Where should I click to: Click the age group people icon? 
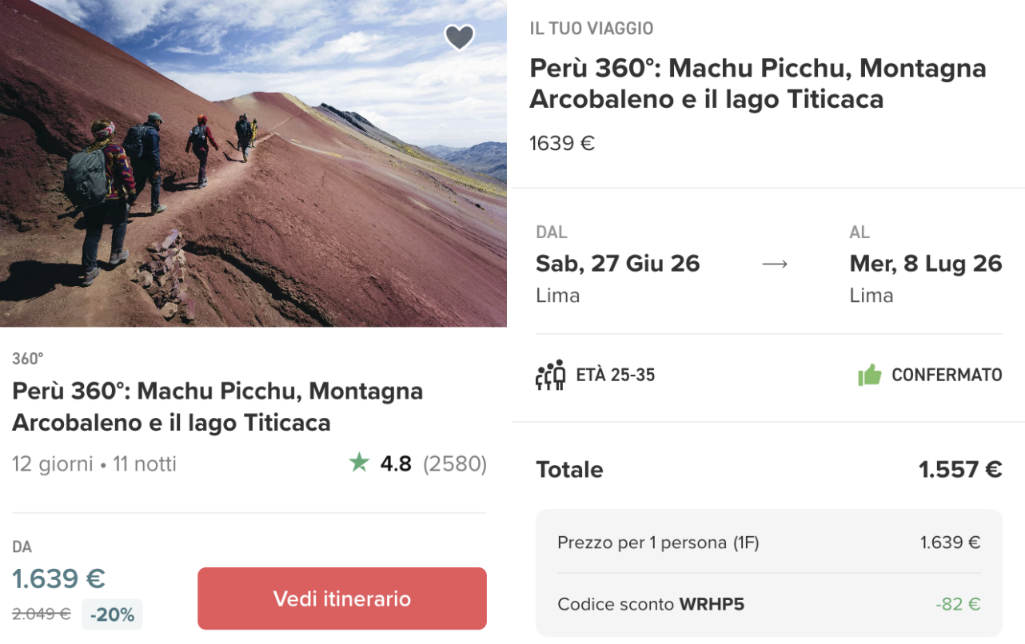pyautogui.click(x=550, y=375)
